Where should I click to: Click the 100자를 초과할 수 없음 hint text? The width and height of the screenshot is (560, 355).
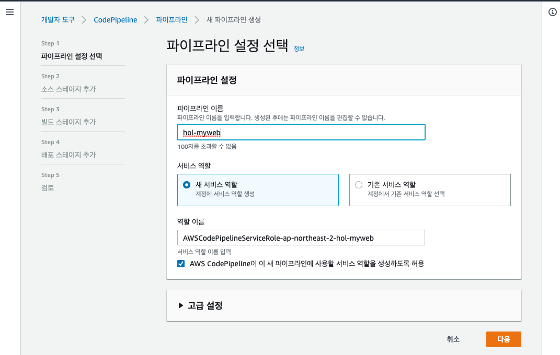pos(207,147)
